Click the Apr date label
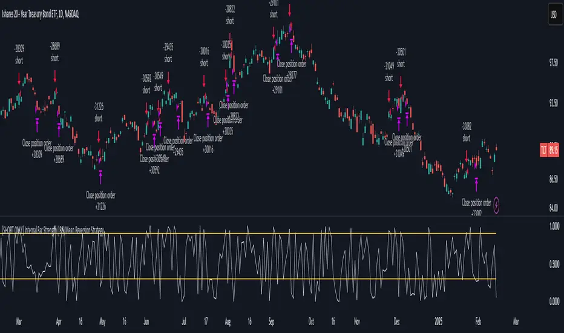The height and width of the screenshot is (333, 564). 59,321
